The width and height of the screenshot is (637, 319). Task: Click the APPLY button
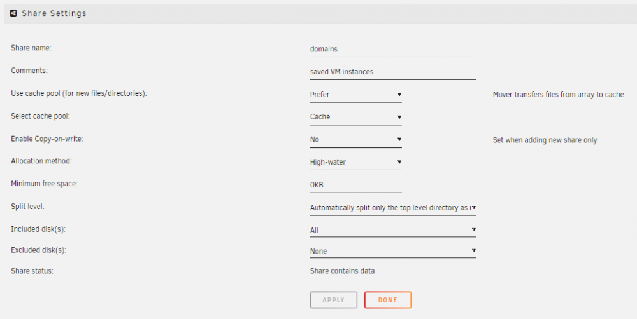click(334, 300)
